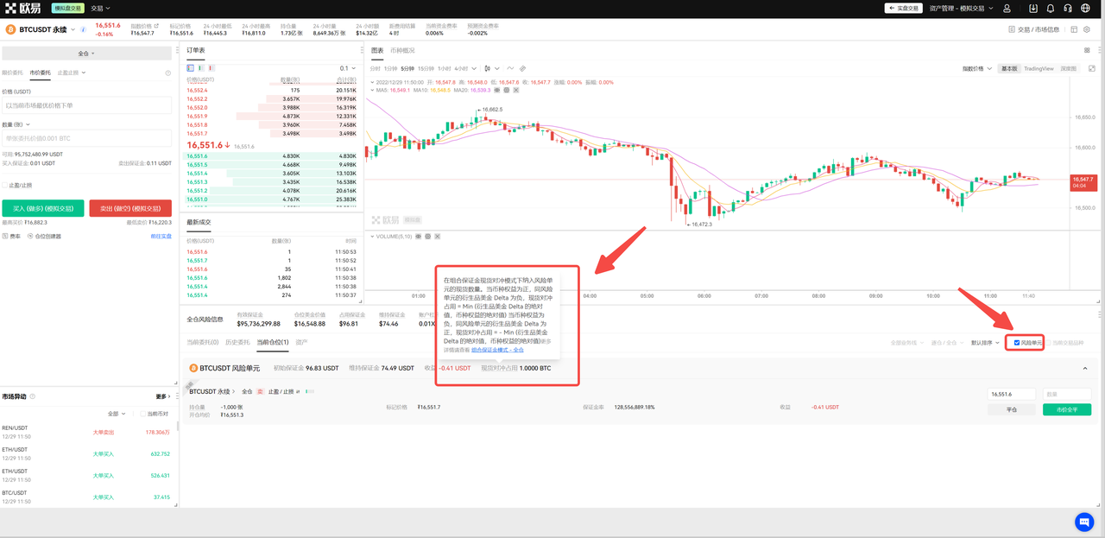Click the 价格 (USDT) price input field

(x=86, y=105)
